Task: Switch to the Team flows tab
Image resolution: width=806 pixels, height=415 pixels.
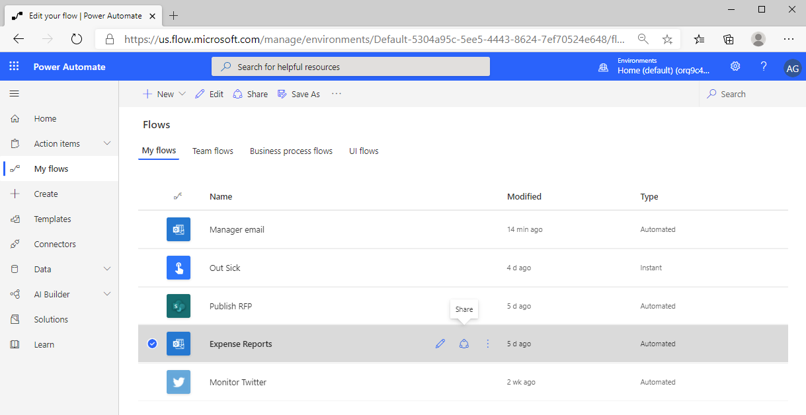Action: (x=213, y=151)
